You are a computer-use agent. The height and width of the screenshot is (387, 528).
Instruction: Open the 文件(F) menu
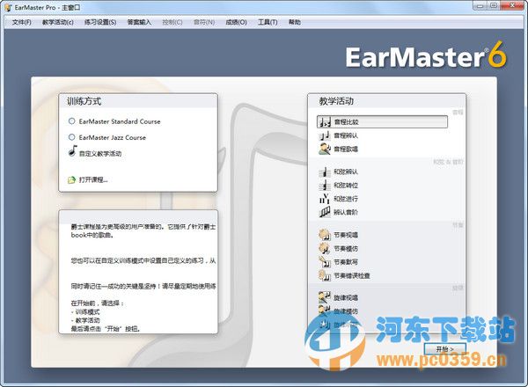coord(21,22)
